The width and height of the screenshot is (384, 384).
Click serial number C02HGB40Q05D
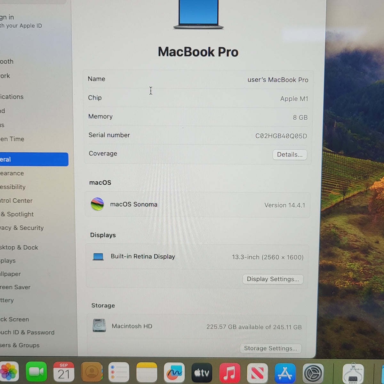click(x=281, y=136)
